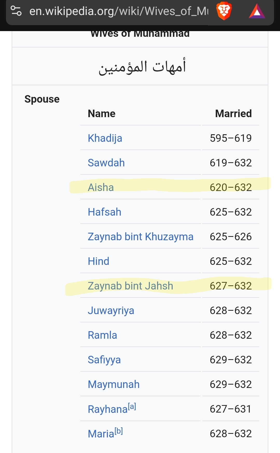The image size is (280, 453).
Task: Tap the Wikipedia URL address field
Action: pyautogui.click(x=118, y=11)
